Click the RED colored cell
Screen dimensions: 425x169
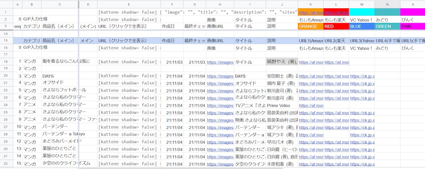tap(336, 26)
